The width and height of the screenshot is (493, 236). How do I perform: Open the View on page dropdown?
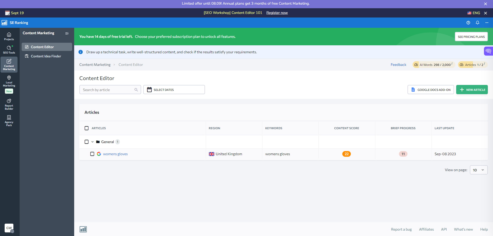click(x=478, y=170)
